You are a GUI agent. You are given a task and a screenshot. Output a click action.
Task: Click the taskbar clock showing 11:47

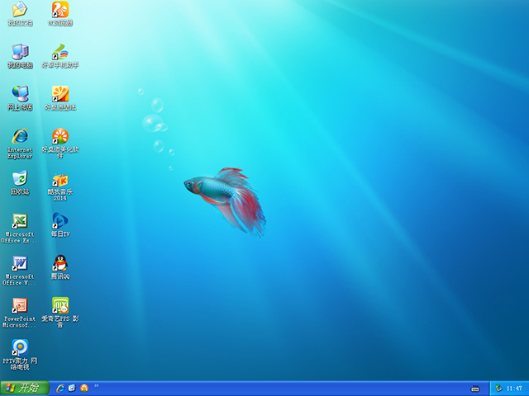point(513,388)
